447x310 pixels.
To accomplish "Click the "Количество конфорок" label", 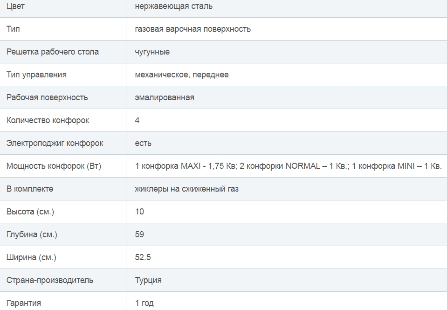I will pyautogui.click(x=48, y=120).
